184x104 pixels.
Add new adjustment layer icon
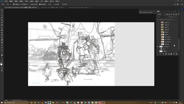[x=169, y=54]
